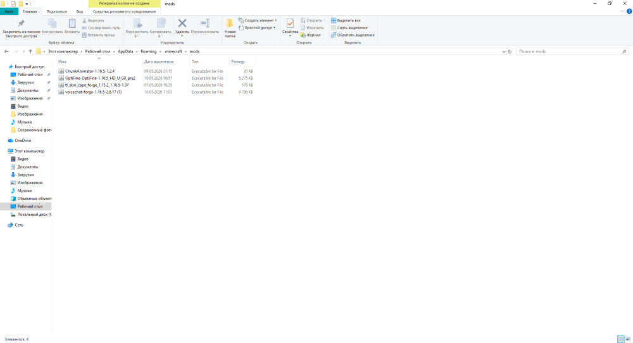Open the Простой доступ dropdown
Viewport: 633px width, 343px height.
257,28
